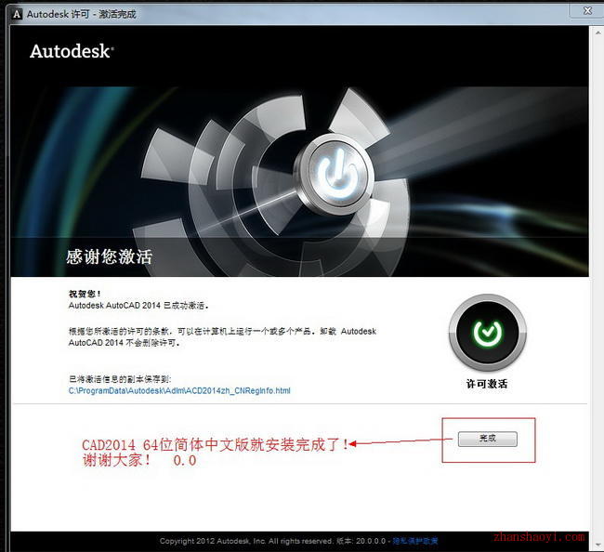Click the 祝贺您! congratulation text

coord(85,294)
